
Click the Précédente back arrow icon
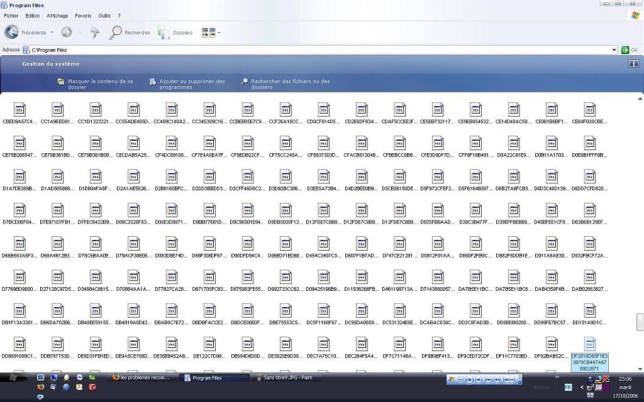pos(11,33)
